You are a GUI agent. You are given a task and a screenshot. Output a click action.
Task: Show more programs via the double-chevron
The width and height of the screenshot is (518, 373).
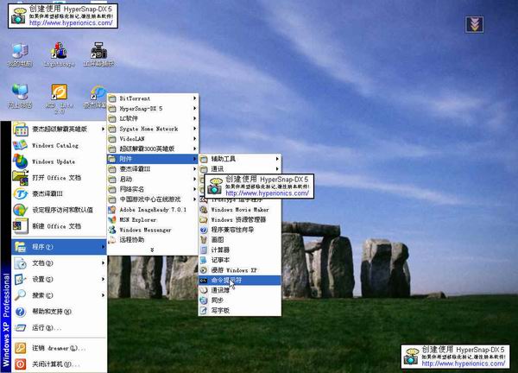(x=152, y=250)
